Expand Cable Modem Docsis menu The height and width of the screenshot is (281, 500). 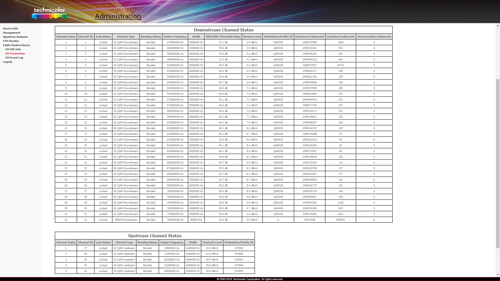pos(16,45)
